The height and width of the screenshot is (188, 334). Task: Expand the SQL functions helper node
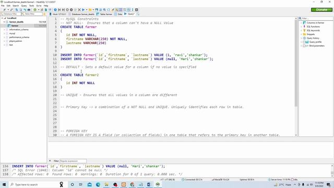tap(301, 27)
